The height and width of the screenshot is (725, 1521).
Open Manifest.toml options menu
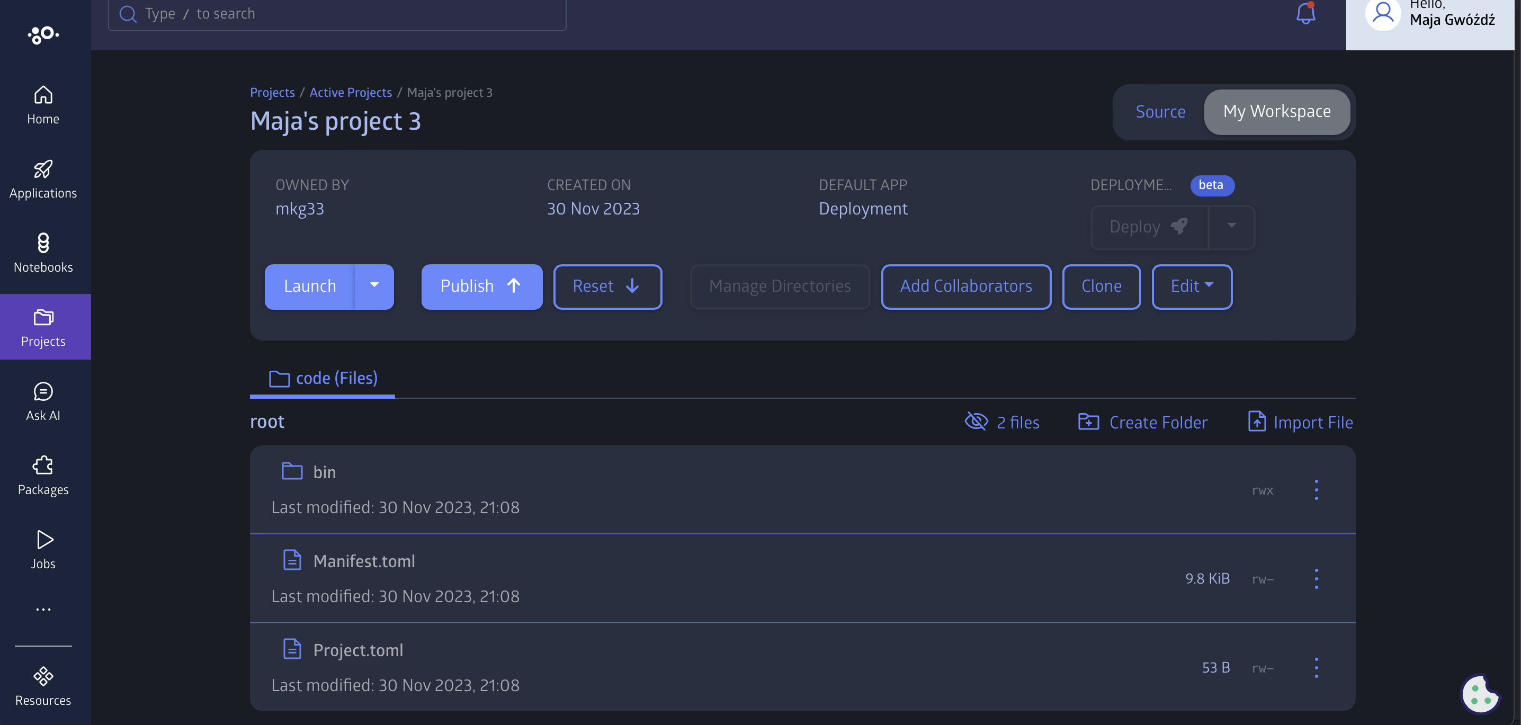point(1316,579)
